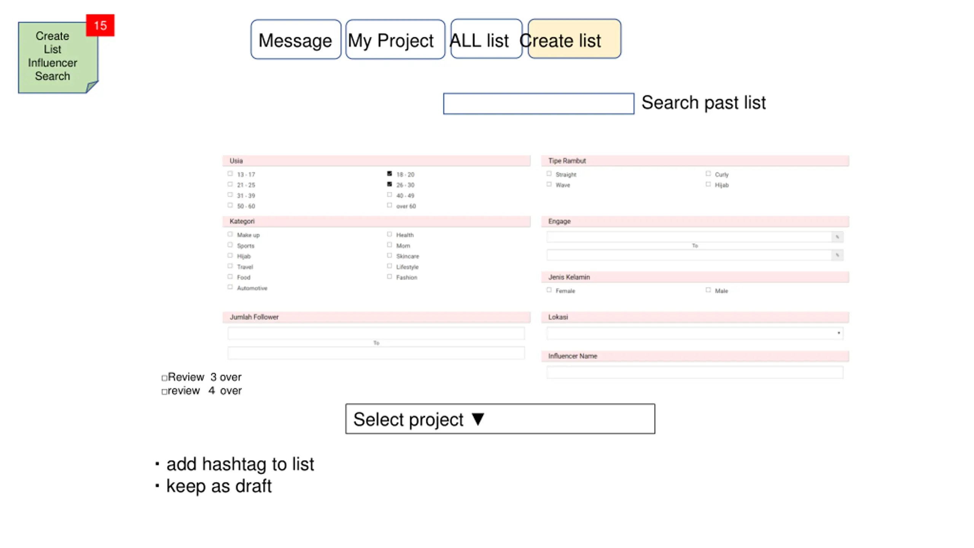Click the red 15 badge
The width and height of the screenshot is (974, 548).
pyautogui.click(x=100, y=25)
